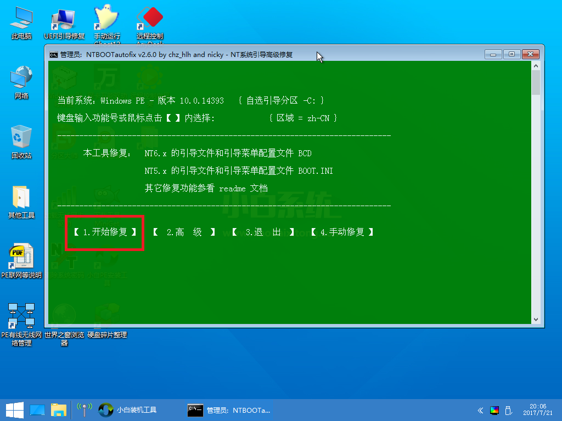Open the 此电脑 desktop icon
This screenshot has width=562, height=421.
[21, 22]
